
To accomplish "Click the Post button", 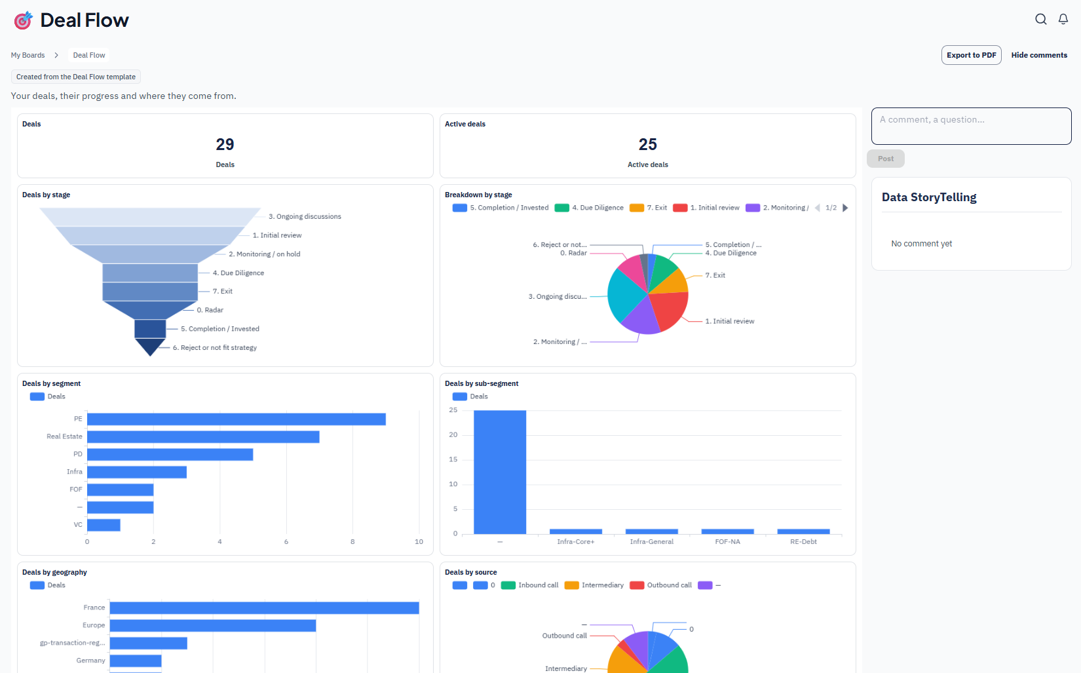I will point(885,159).
